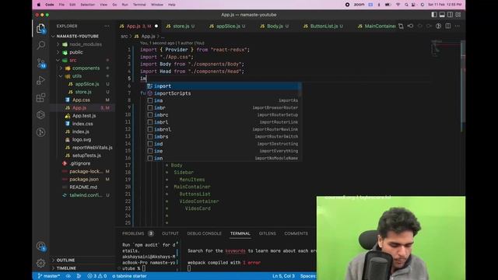Choose the imbr importBrowserRouter snippet

[223, 107]
